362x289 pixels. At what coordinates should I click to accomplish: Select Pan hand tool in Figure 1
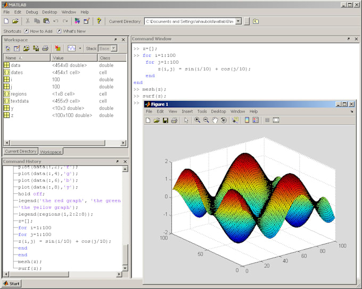(215, 120)
